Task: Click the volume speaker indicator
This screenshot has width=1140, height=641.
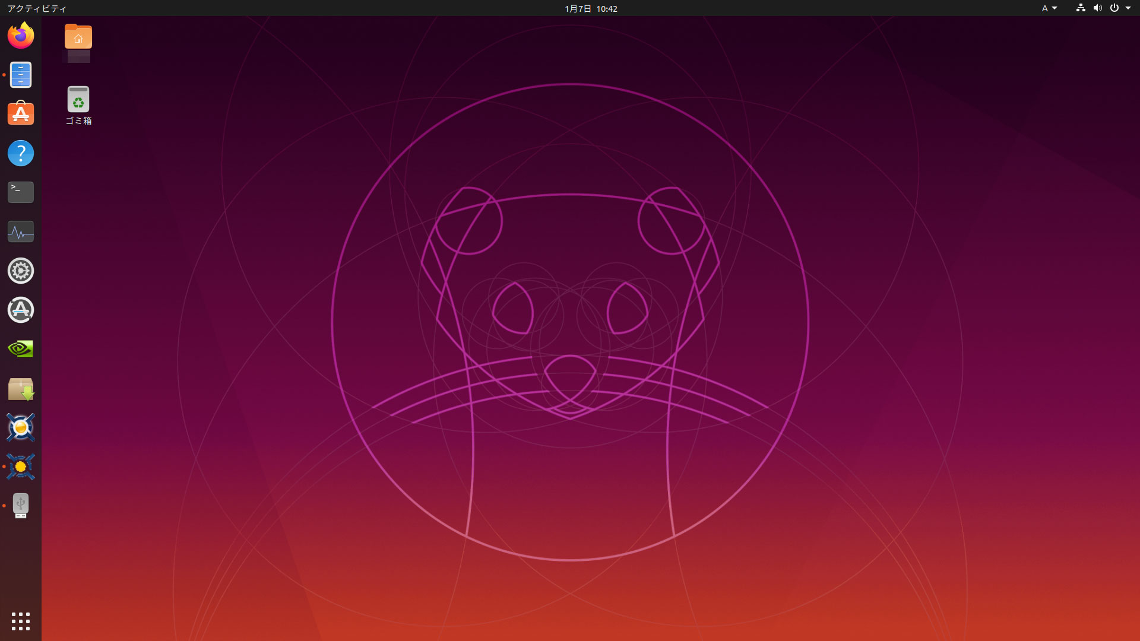Action: tap(1097, 8)
